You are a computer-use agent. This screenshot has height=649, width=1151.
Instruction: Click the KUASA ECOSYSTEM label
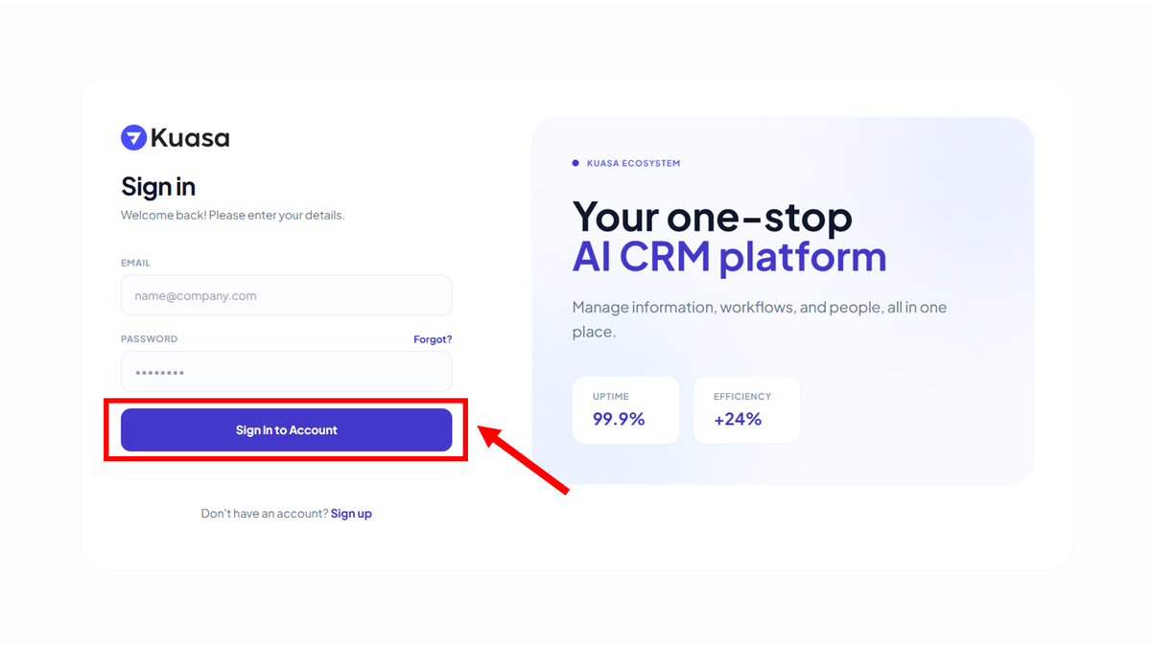(633, 164)
